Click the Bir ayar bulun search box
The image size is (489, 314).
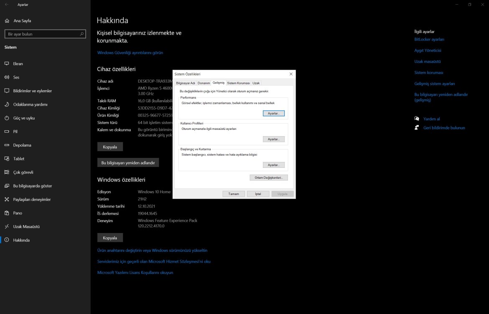(x=45, y=34)
